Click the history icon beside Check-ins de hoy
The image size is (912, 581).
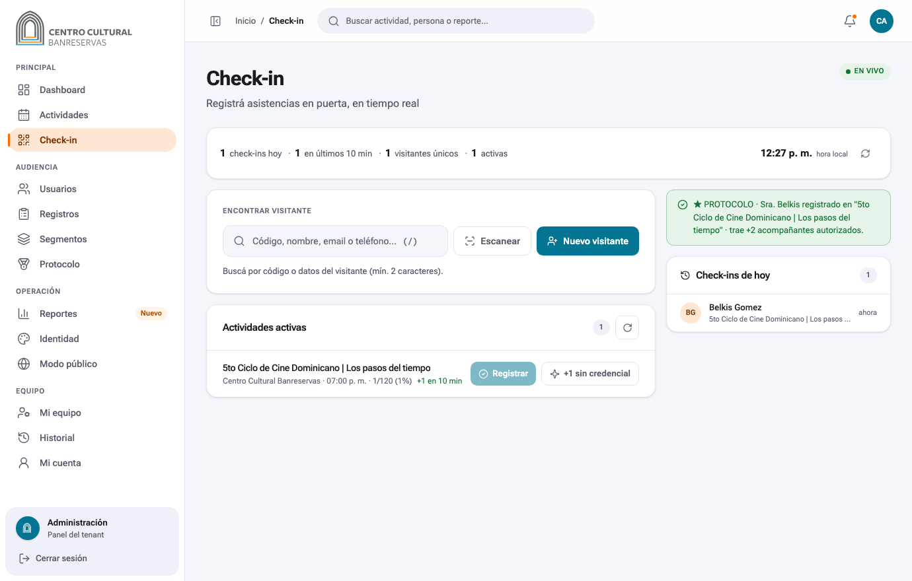tap(685, 275)
